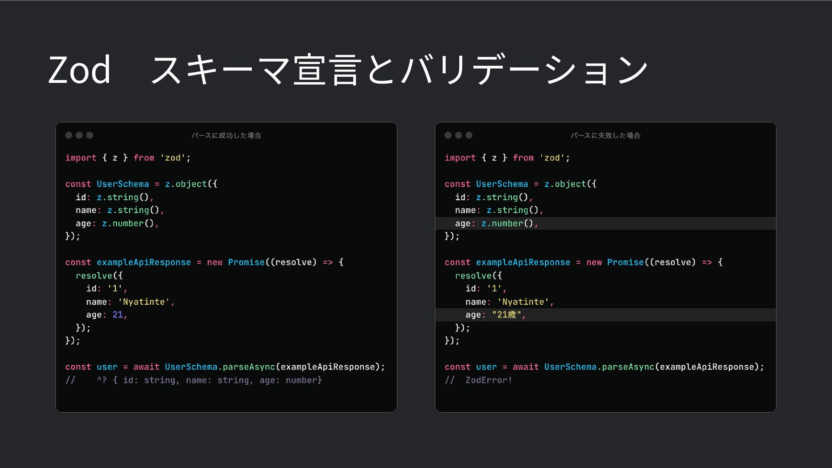Click schema line "id: z.string()," in the 成功 window
Viewport: 832px width, 468px height.
[x=114, y=197]
